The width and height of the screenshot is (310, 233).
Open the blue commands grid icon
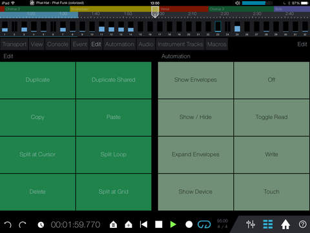coord(268,225)
